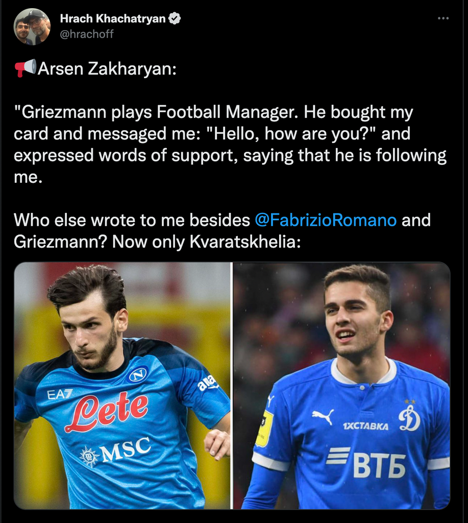Open the three-dots more options menu

(x=443, y=18)
